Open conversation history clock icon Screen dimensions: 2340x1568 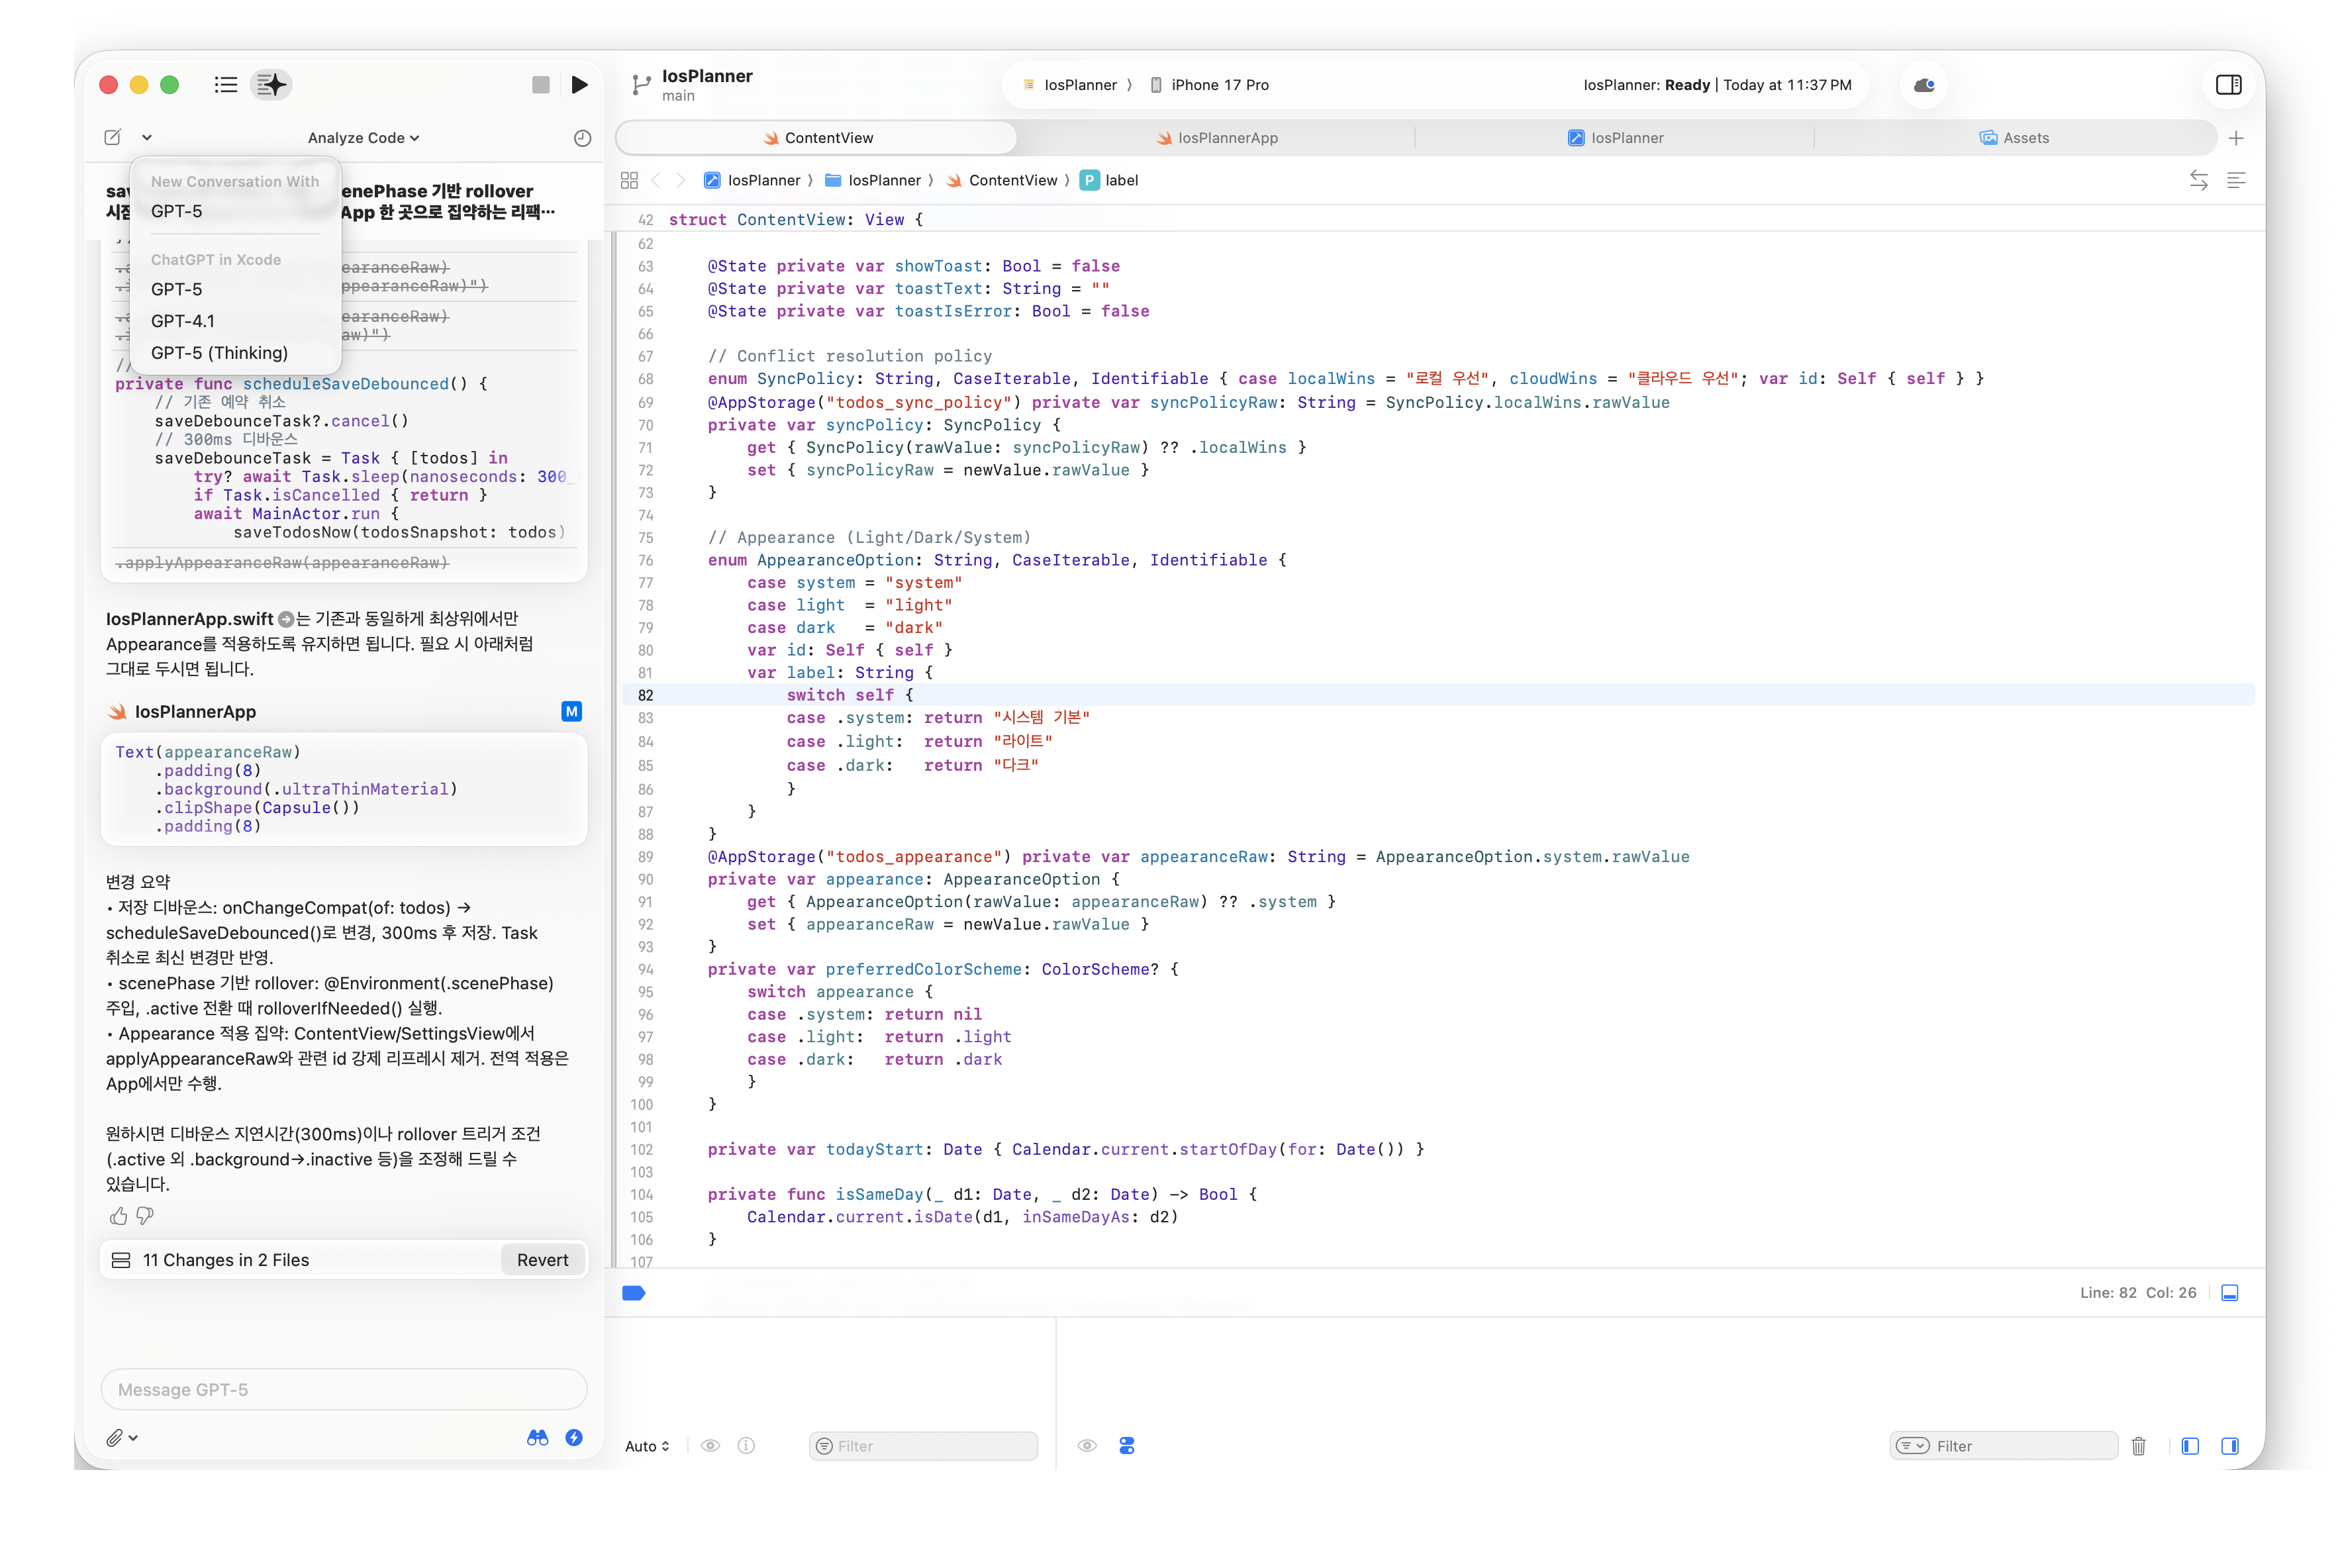582,138
